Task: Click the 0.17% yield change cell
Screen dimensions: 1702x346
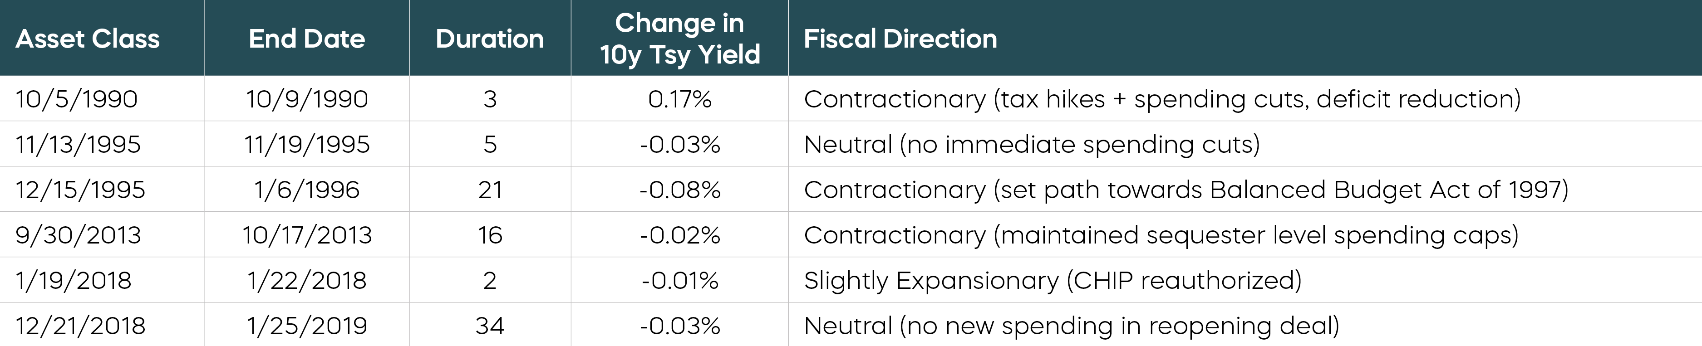Action: click(679, 99)
